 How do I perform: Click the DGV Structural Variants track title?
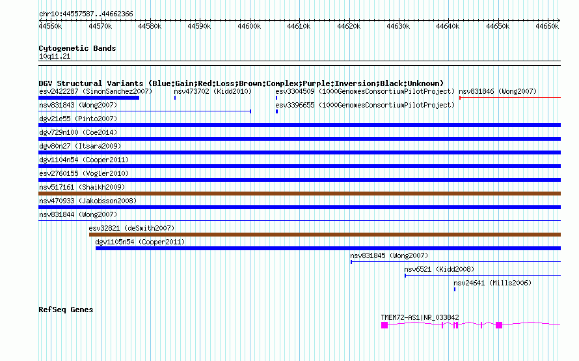click(241, 83)
